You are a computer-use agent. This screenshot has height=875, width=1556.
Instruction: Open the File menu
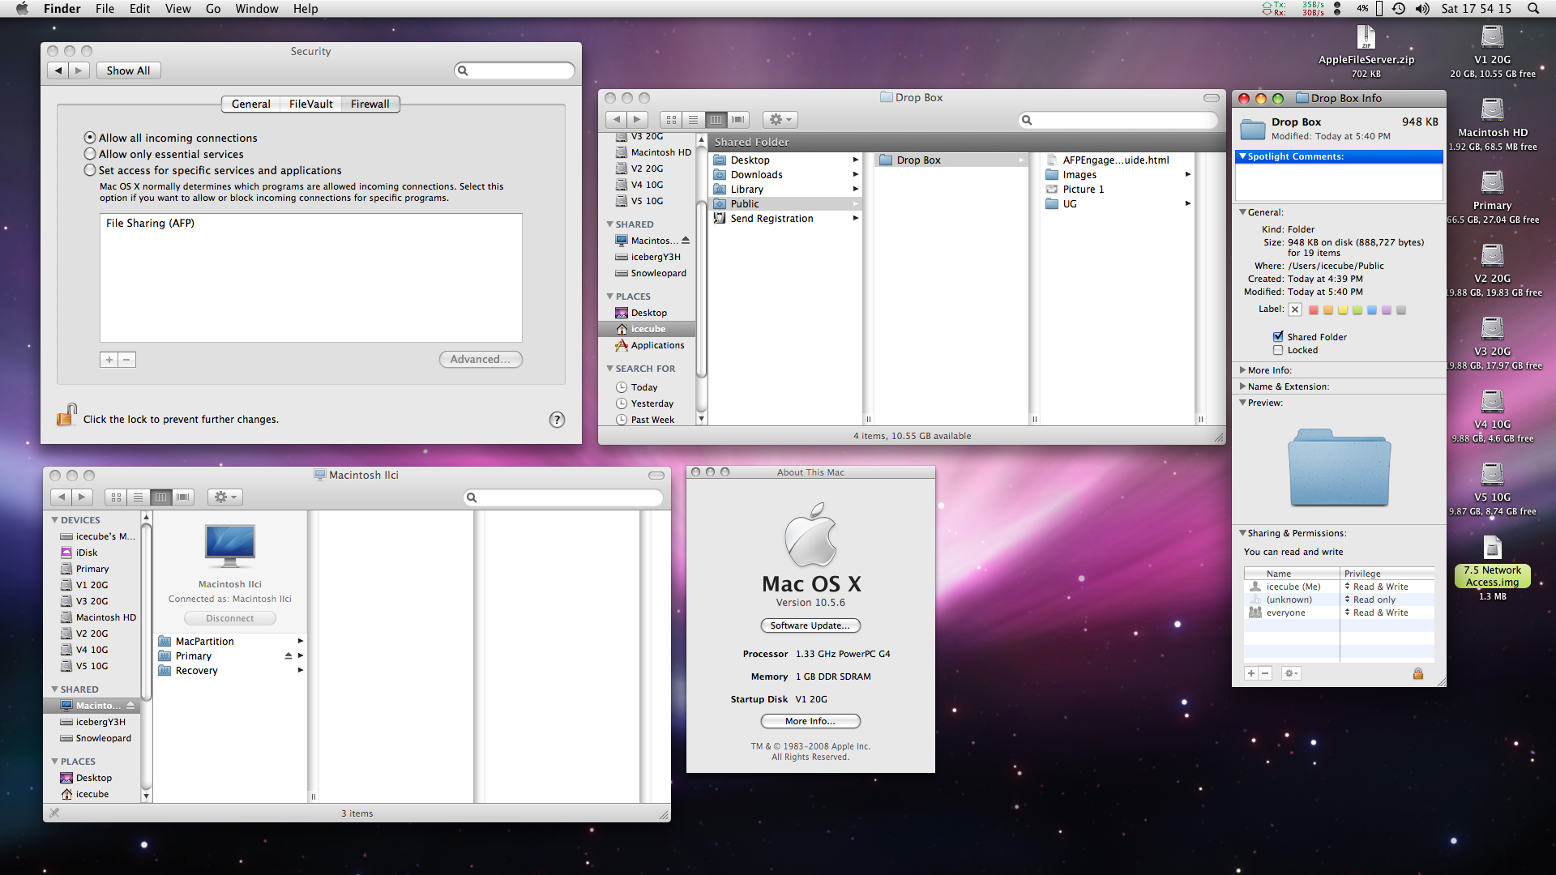tap(105, 9)
